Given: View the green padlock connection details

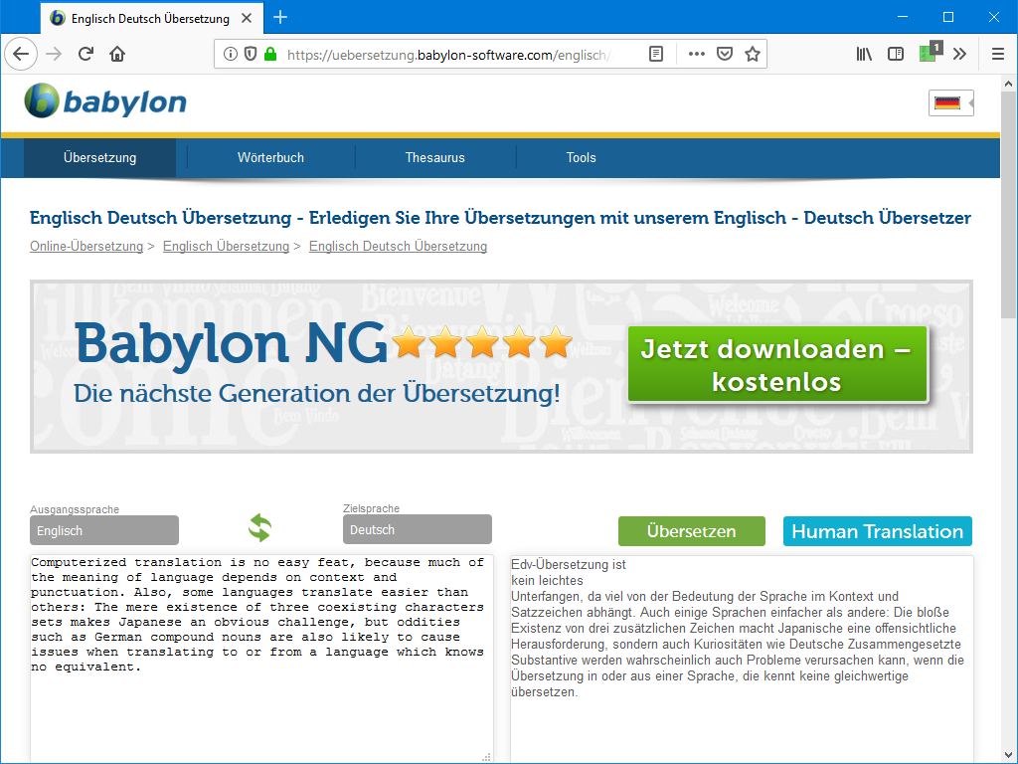Looking at the screenshot, I should [270, 54].
